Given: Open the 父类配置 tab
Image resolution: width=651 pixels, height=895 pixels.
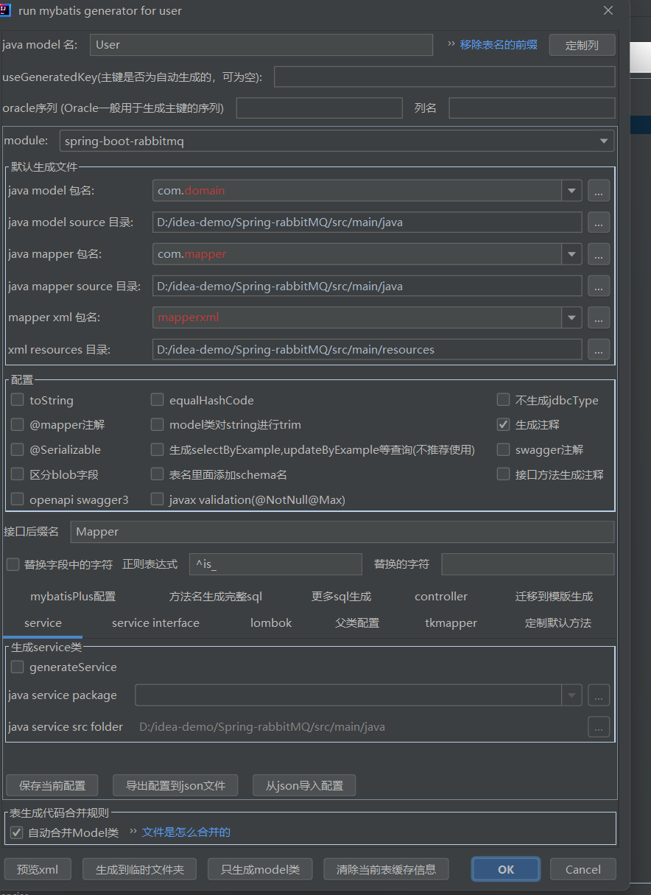Looking at the screenshot, I should pyautogui.click(x=357, y=622).
